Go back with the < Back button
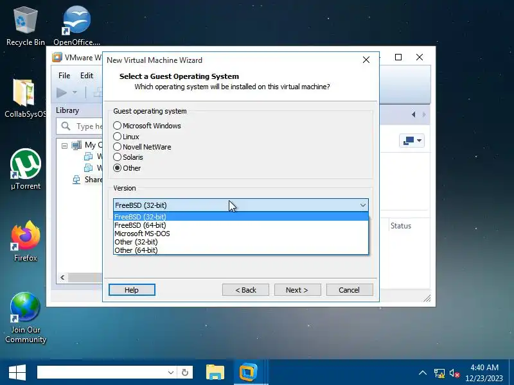The width and height of the screenshot is (514, 385). (245, 290)
